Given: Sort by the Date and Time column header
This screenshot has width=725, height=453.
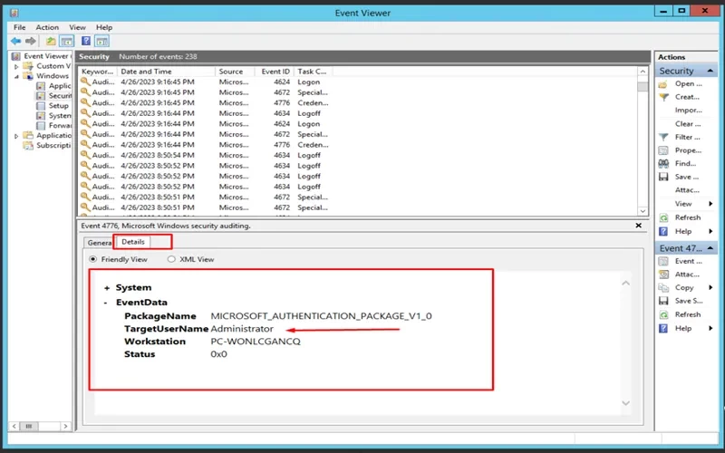Looking at the screenshot, I should click(166, 72).
